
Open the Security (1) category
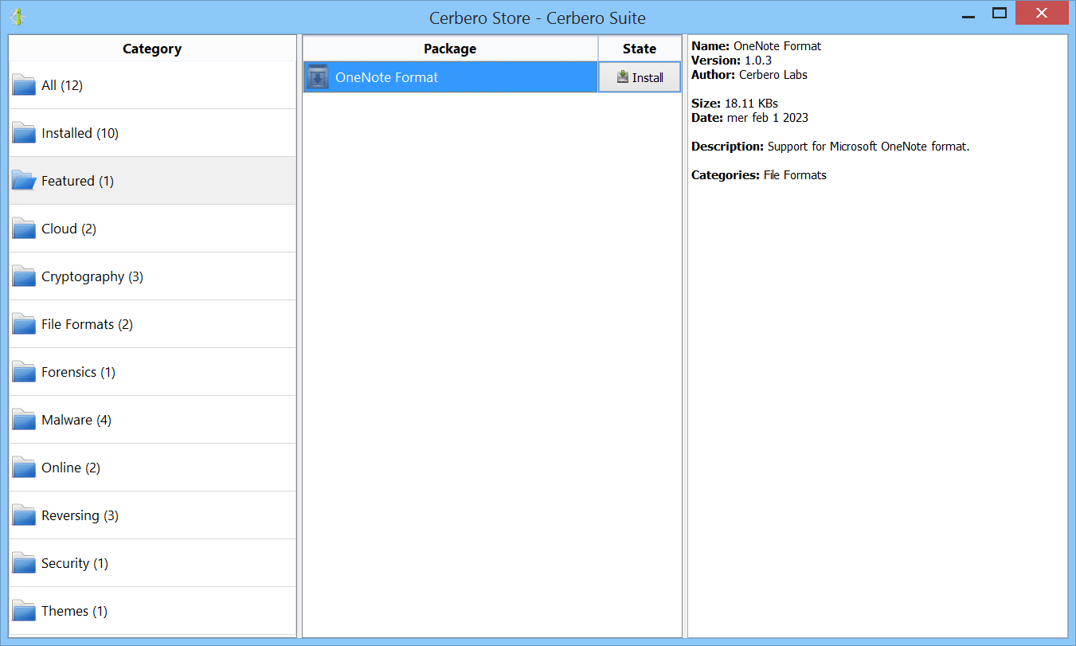(x=152, y=563)
